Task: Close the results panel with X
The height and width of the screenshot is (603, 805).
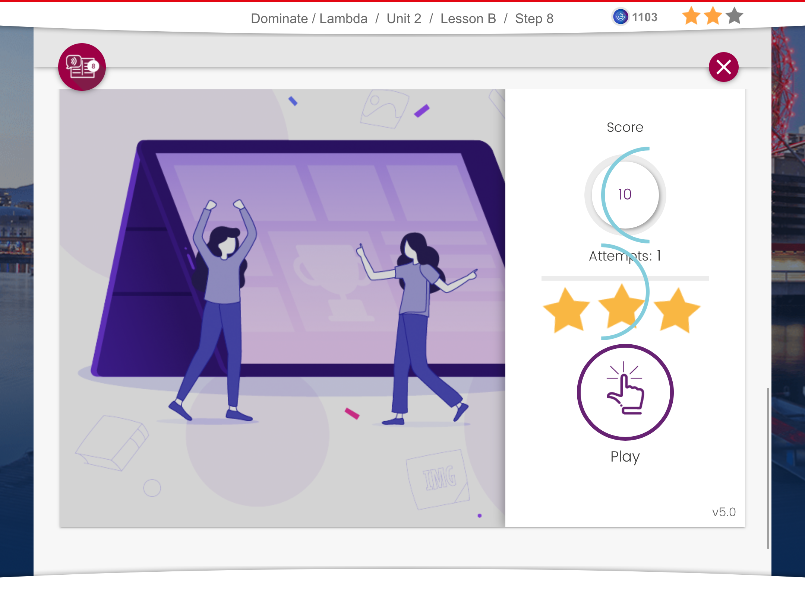Action: tap(723, 67)
